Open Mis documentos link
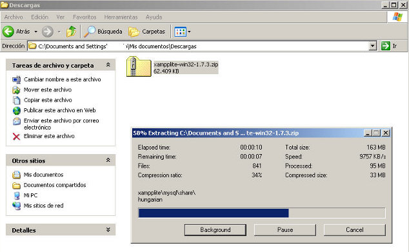Screen dimensions: 409x252 [44, 175]
